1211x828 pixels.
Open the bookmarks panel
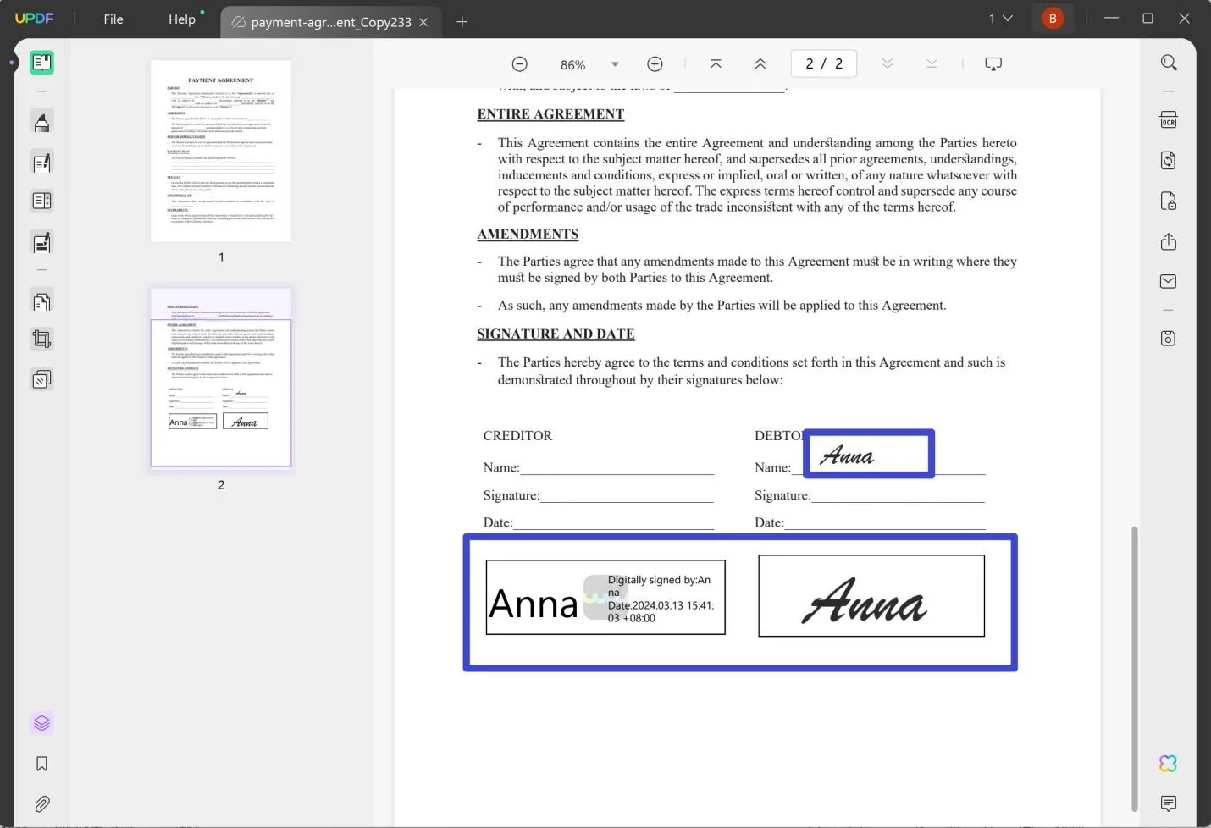coord(41,763)
